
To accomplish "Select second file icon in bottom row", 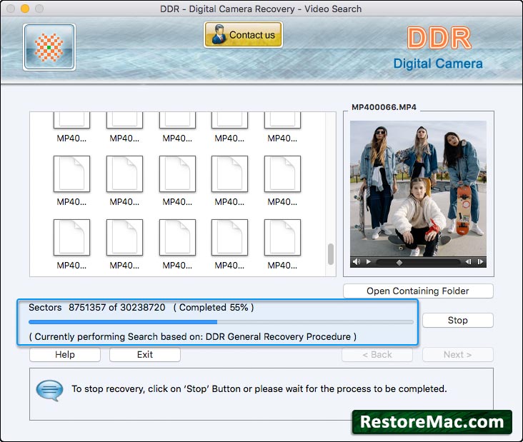I will (x=124, y=238).
